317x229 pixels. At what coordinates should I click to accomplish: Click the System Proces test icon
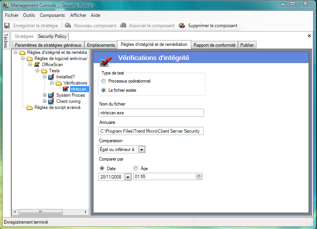[51, 95]
